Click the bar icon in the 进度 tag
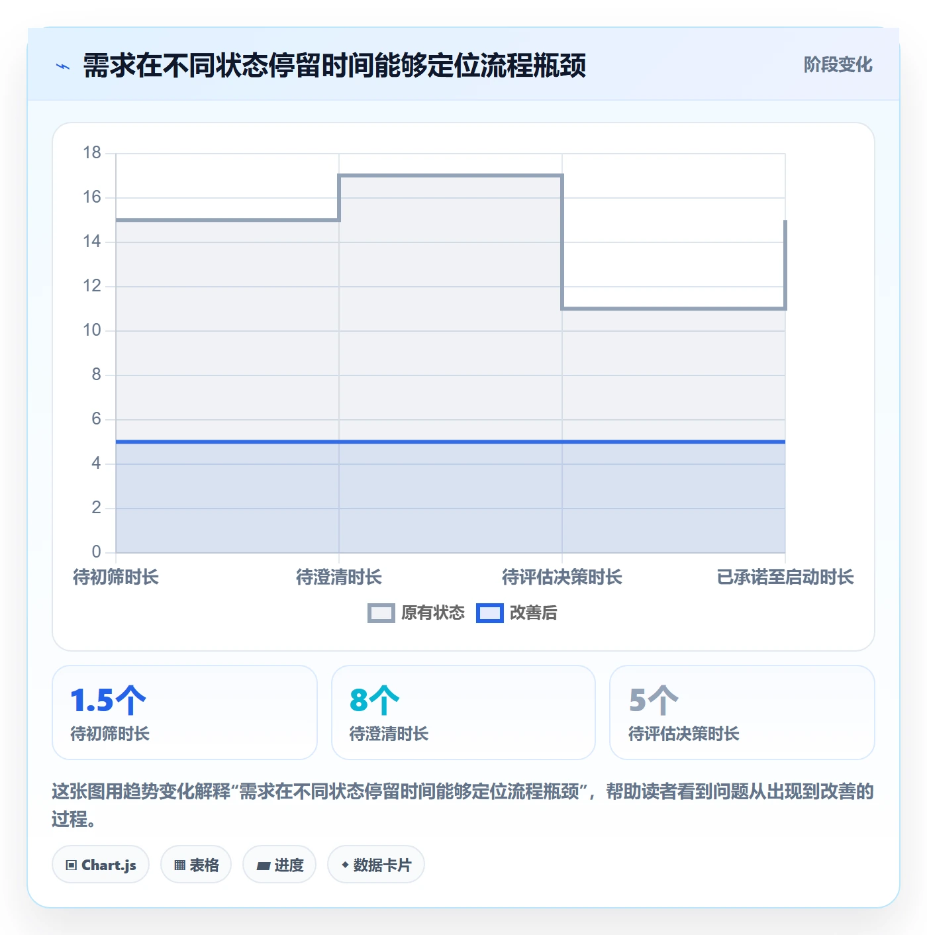The image size is (927, 935). click(264, 865)
